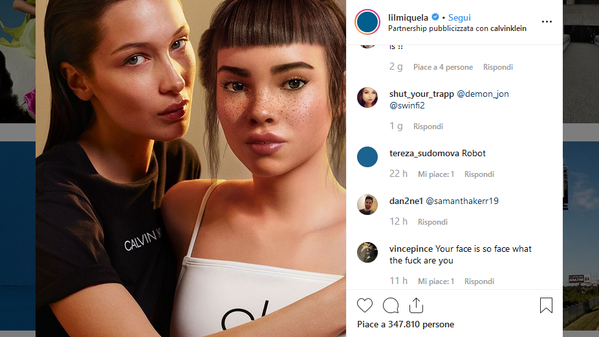
Task: Open comment bubble icon
Action: click(391, 305)
